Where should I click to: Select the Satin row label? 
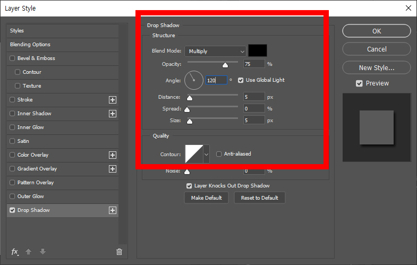[23, 141]
